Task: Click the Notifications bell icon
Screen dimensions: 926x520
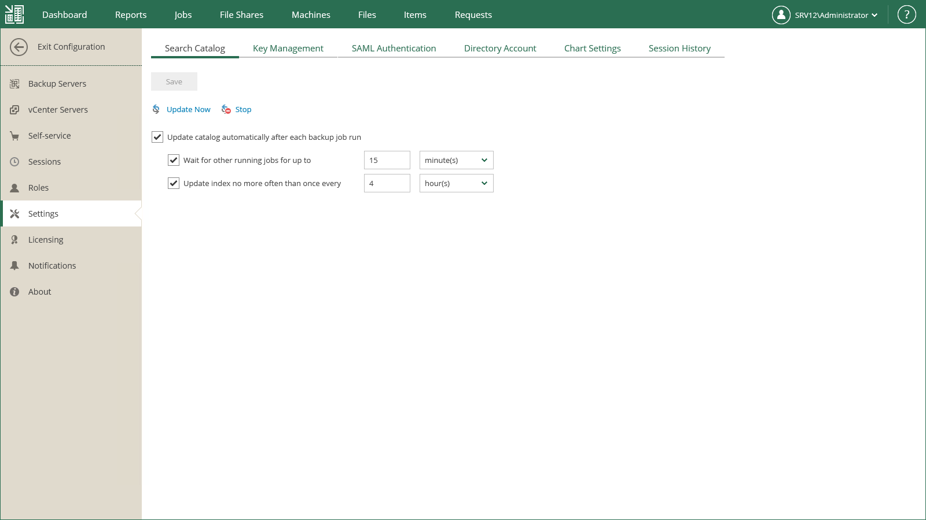Action: (x=14, y=266)
